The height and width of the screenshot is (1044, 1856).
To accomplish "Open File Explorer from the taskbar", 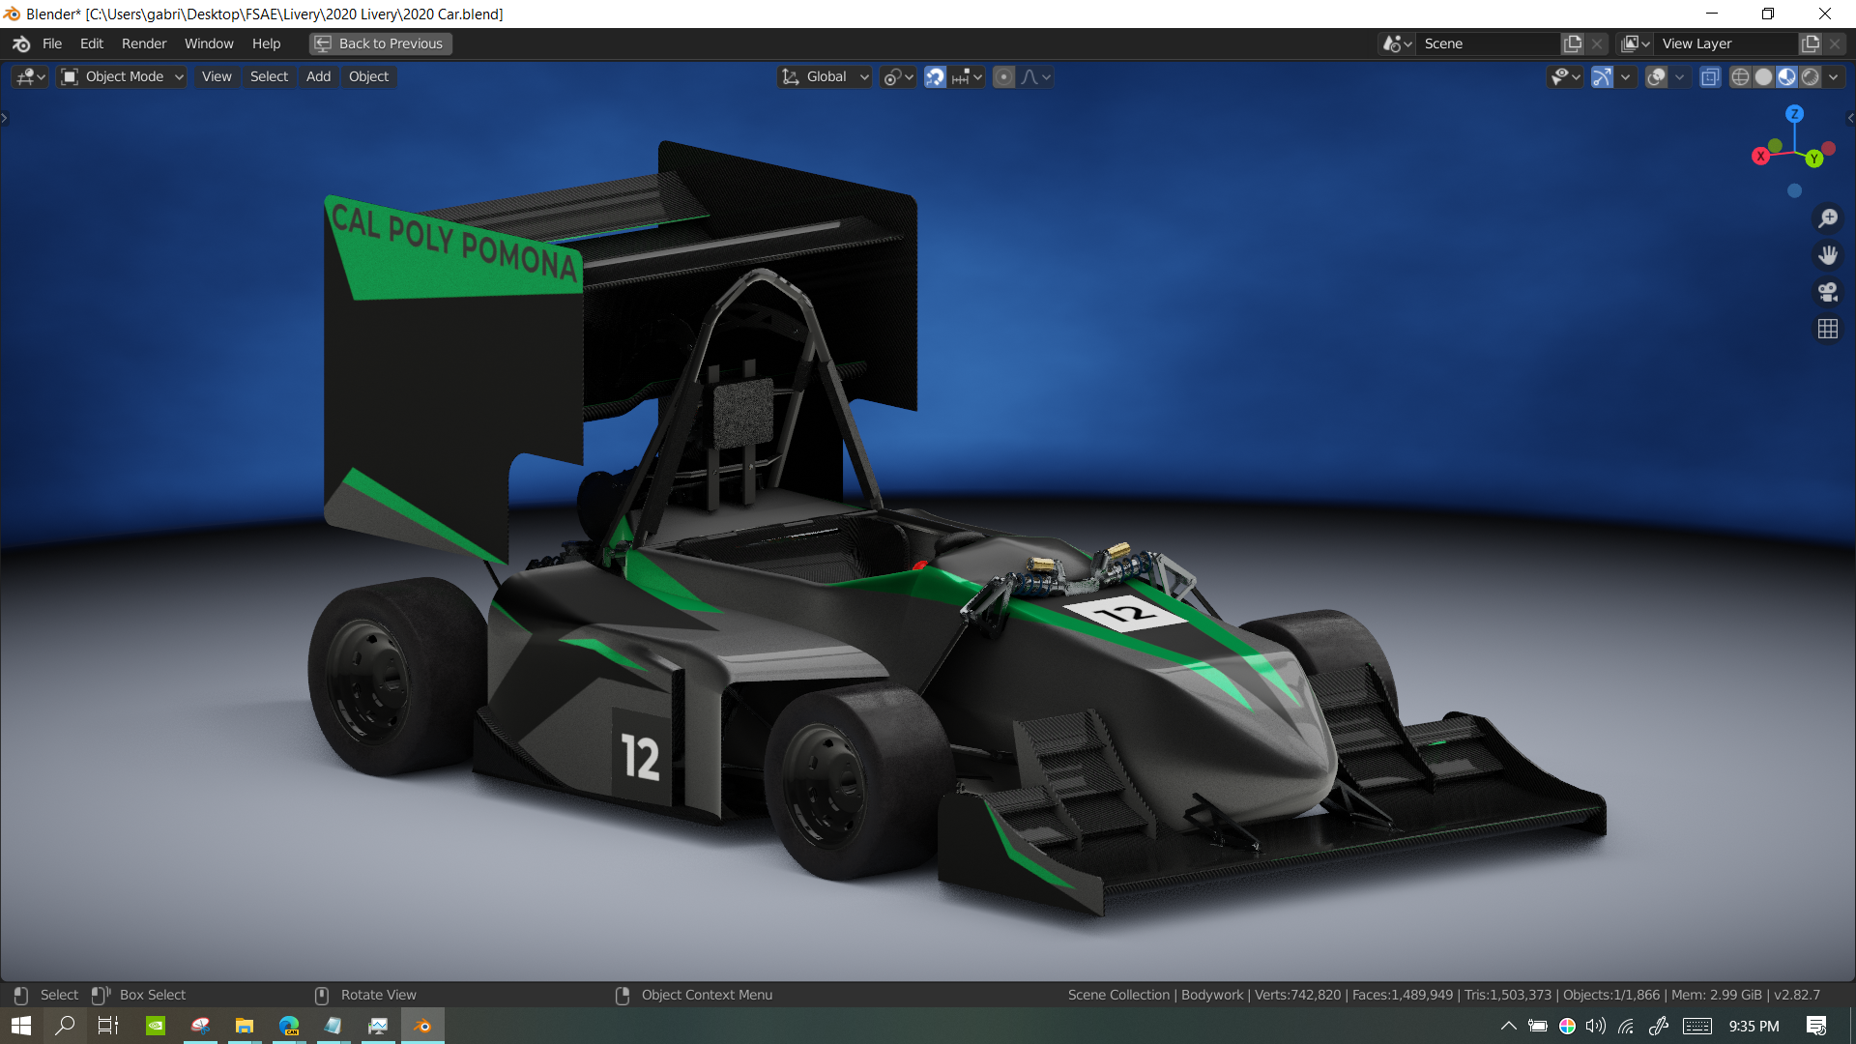I will coord(245,1026).
